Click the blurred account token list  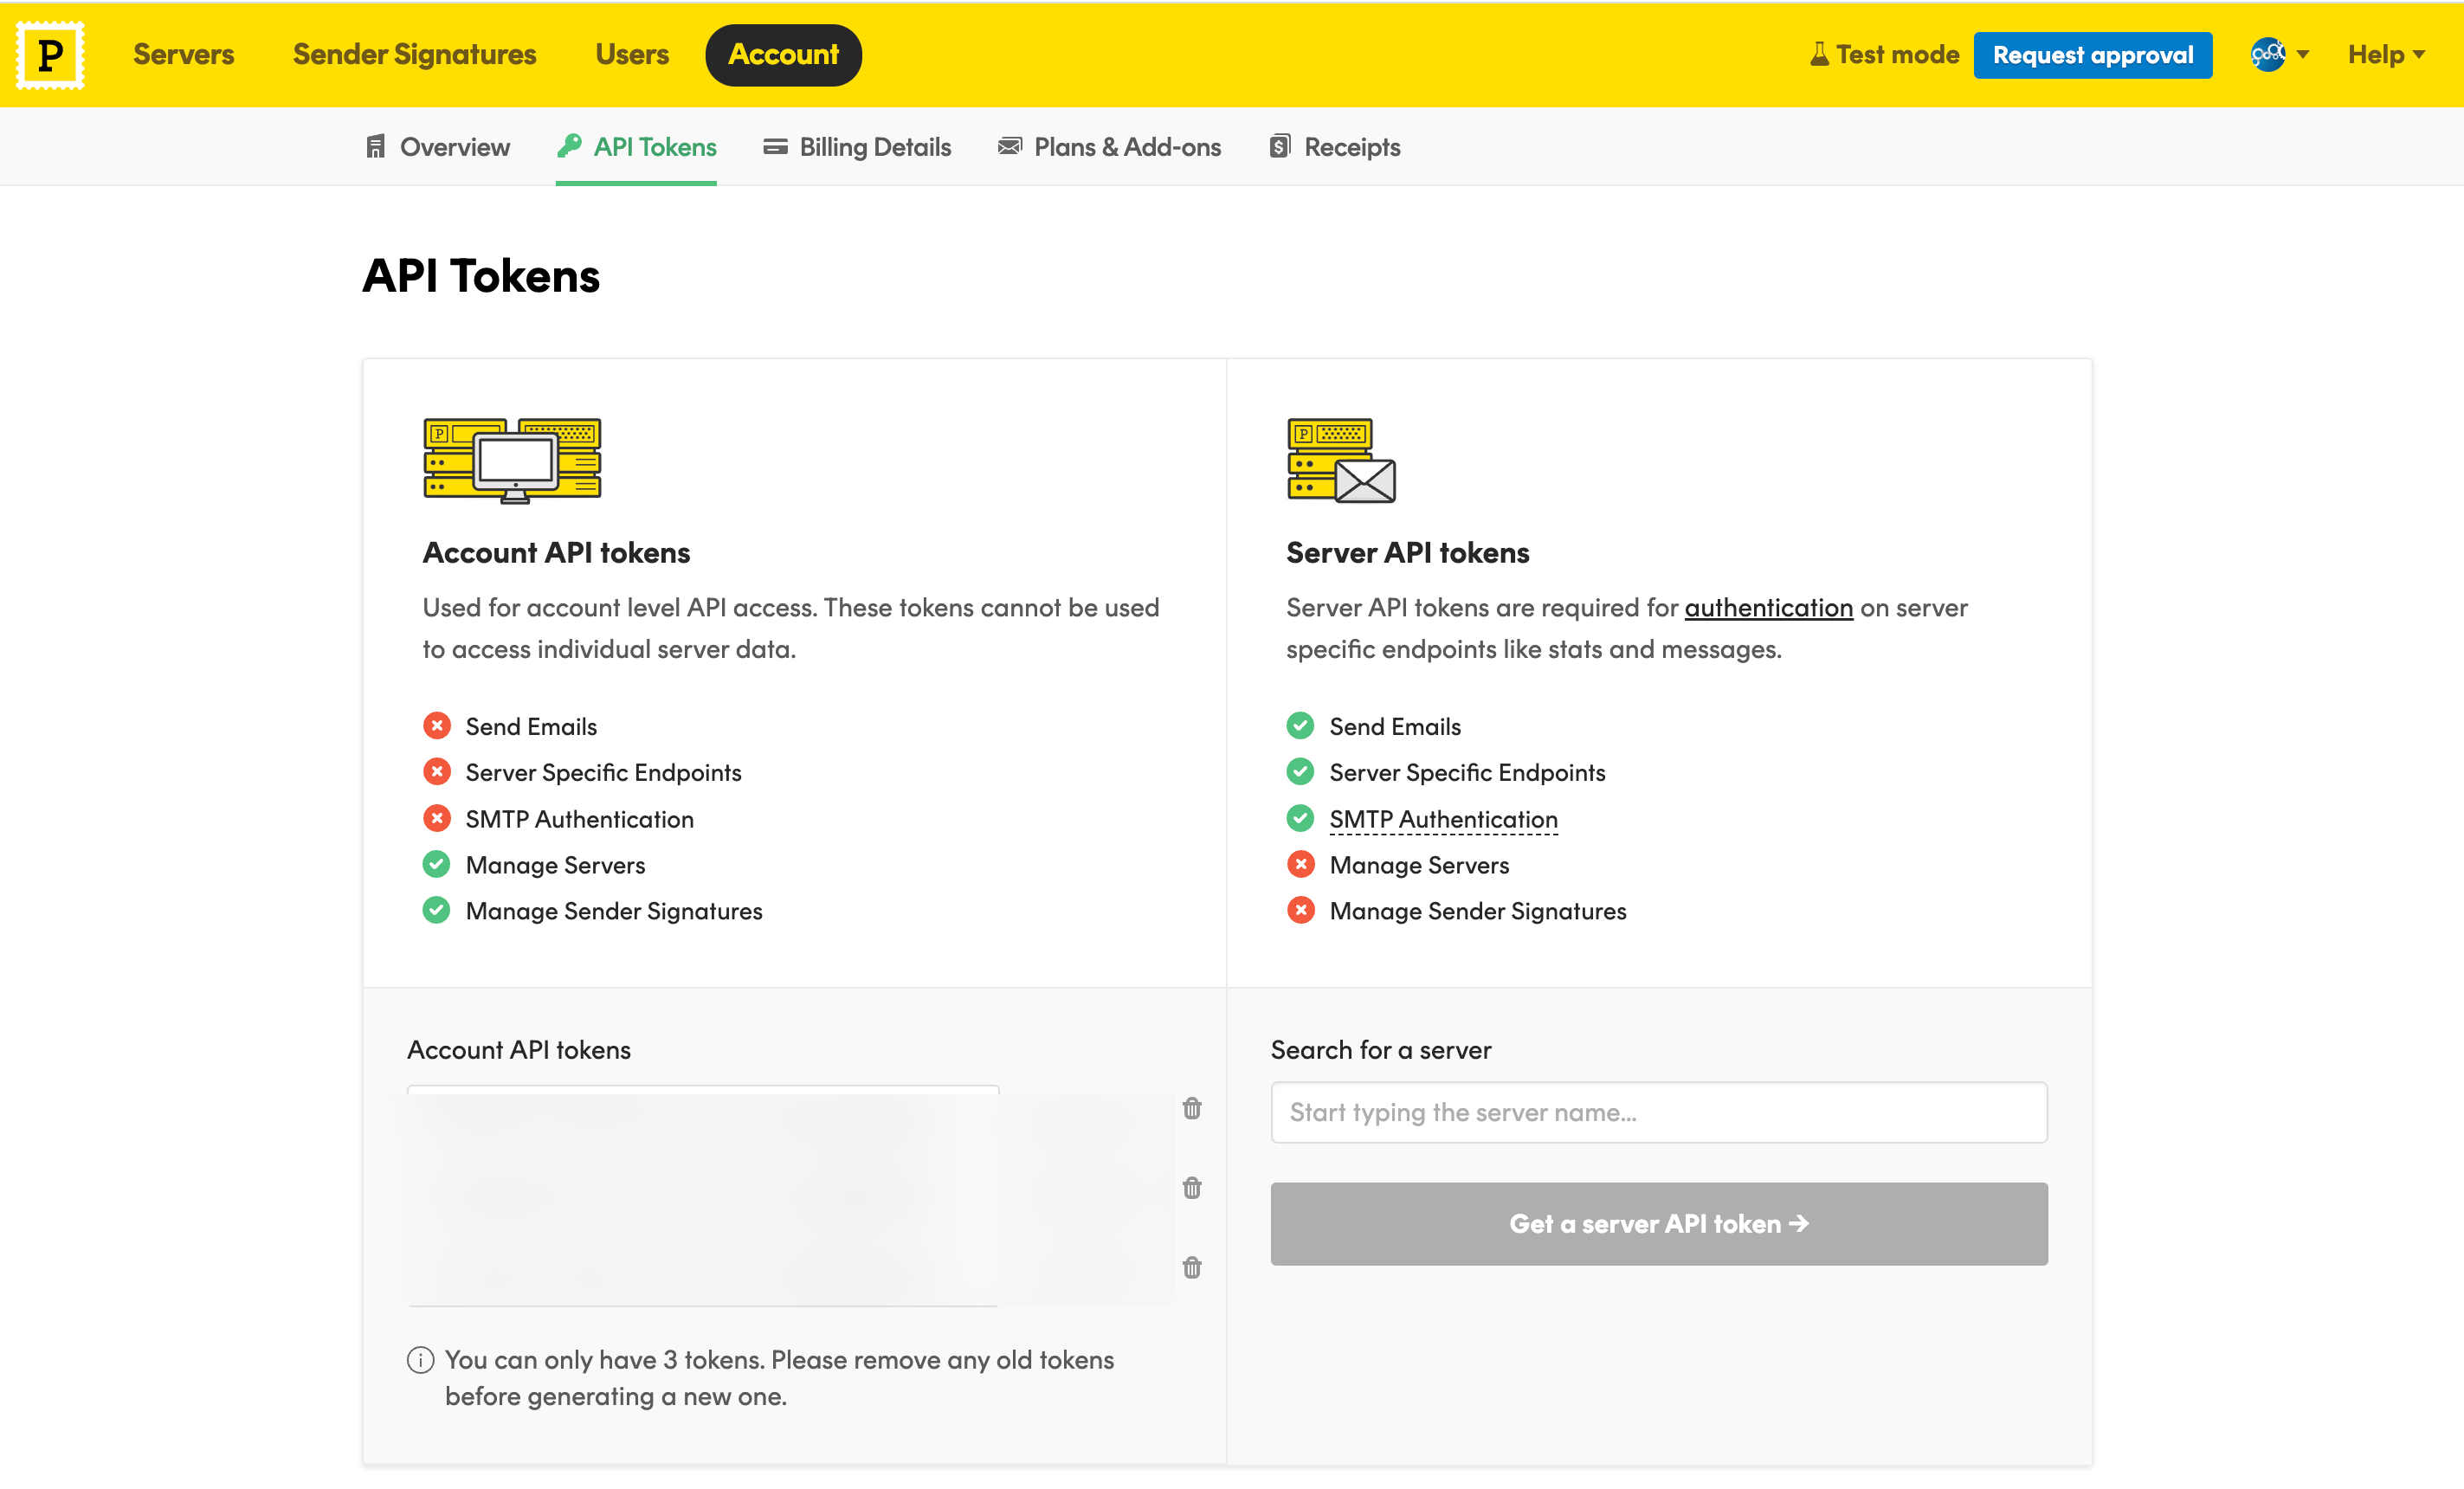[702, 1196]
